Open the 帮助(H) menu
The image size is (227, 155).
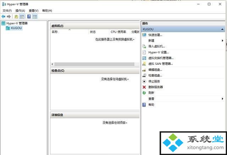[x=47, y=11]
